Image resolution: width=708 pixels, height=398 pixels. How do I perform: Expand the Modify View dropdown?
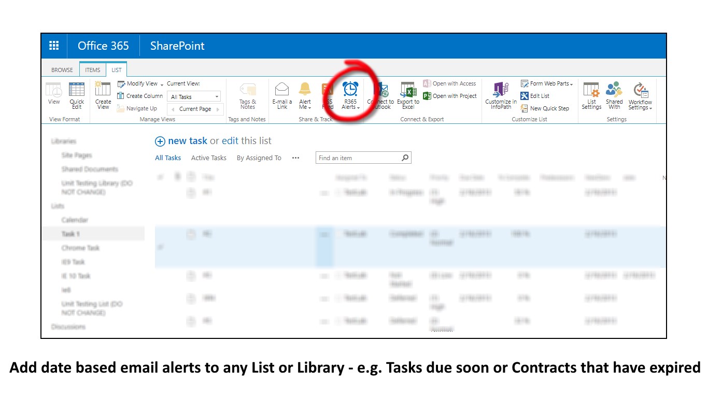[x=162, y=84]
